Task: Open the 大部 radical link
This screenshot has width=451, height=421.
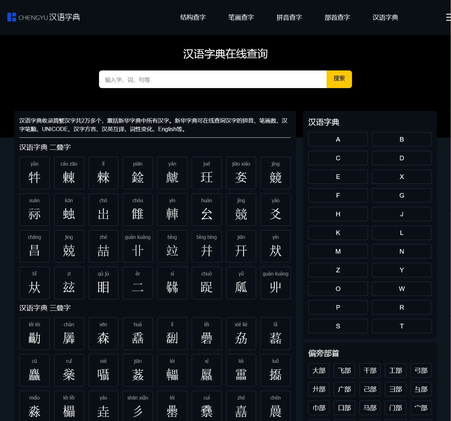Action: (x=319, y=370)
